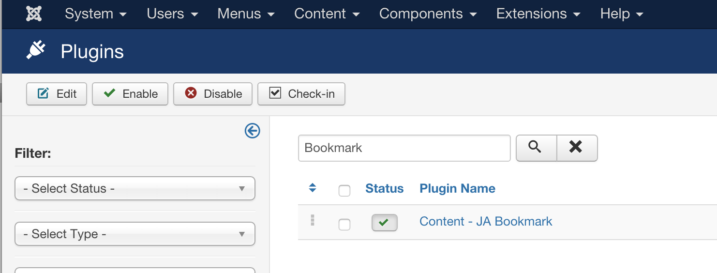
Task: Open the Content - JA Bookmark link
Action: 486,221
